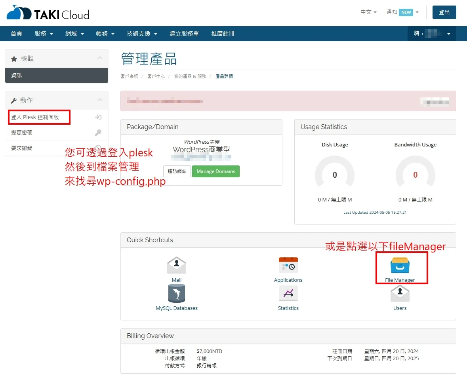467x378 pixels.
Task: Click the Disk Usage gauge
Action: [335, 172]
